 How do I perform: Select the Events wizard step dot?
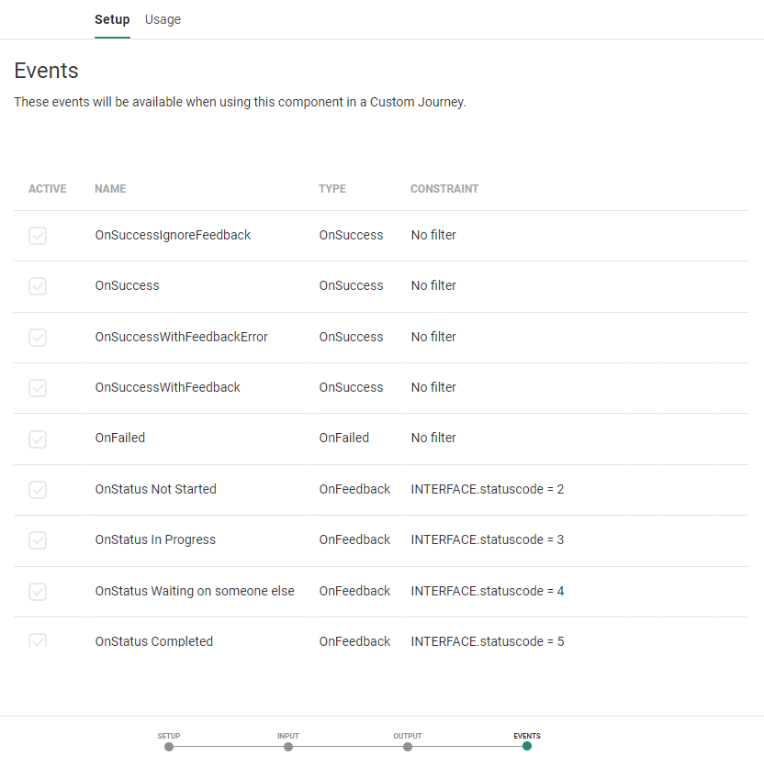point(527,746)
